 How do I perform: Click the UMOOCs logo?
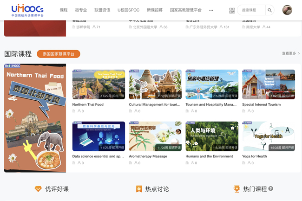click(27, 10)
